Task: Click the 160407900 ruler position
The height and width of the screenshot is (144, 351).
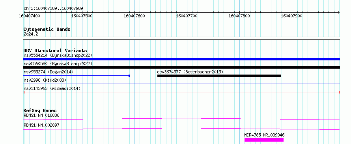Action: point(292,16)
